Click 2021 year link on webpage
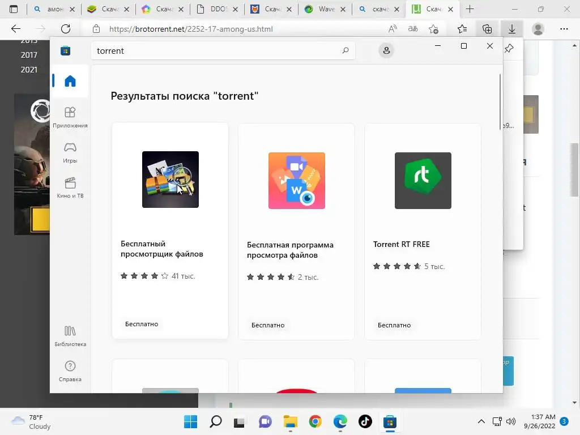Screen dimensions: 580x435 point(29,70)
